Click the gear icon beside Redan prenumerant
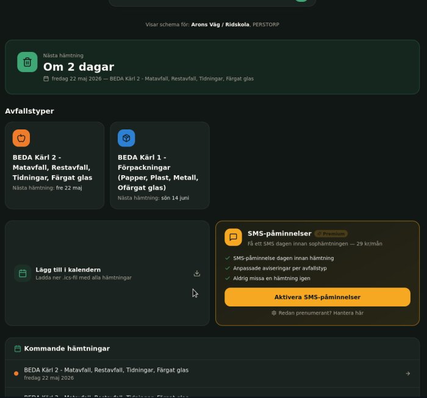The image size is (427, 398). click(x=274, y=313)
